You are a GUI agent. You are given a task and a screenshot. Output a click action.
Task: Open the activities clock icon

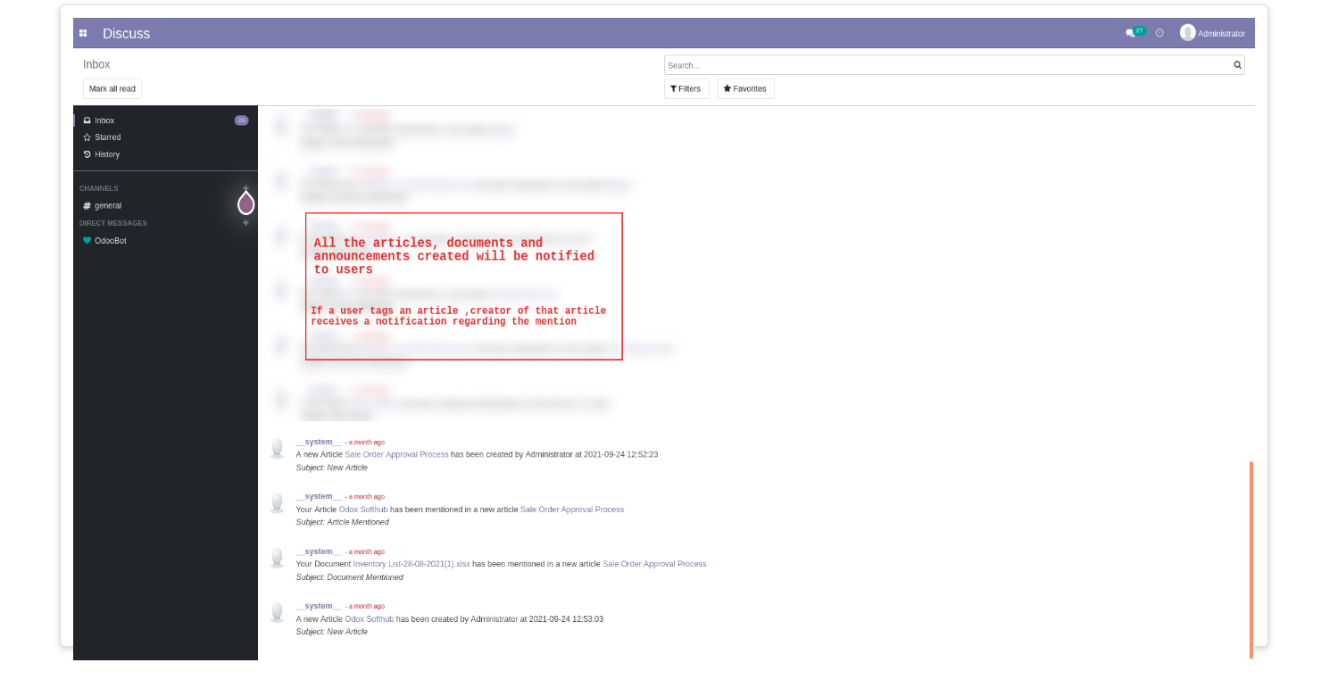[x=1159, y=33]
